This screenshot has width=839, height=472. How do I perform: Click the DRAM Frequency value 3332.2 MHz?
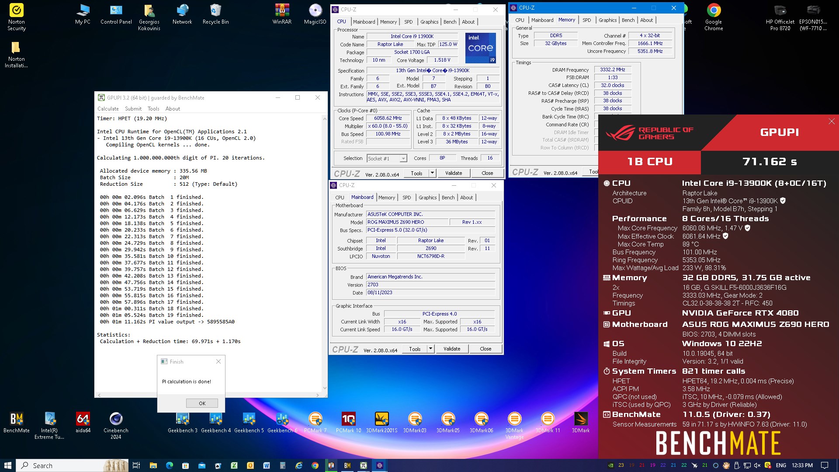click(612, 70)
